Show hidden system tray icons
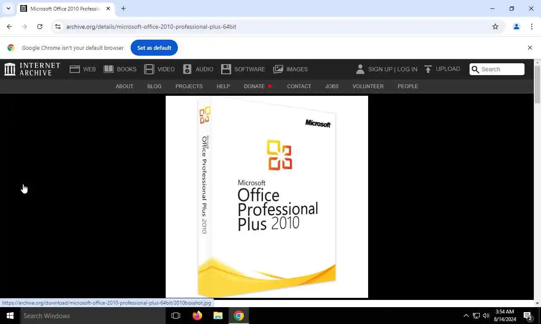 pos(466,316)
